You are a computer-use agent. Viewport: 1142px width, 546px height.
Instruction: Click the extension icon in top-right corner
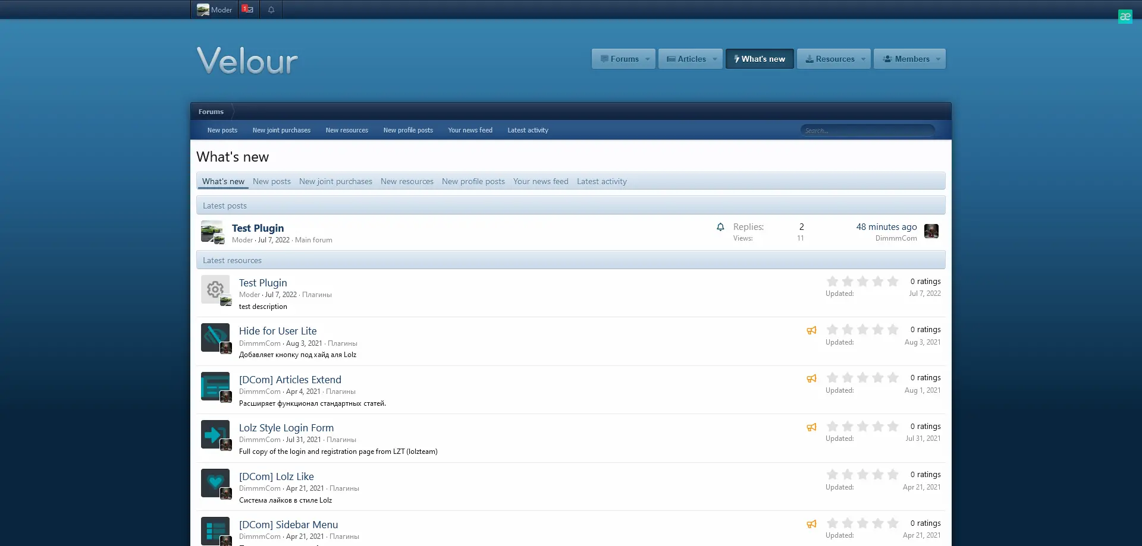1125,17
